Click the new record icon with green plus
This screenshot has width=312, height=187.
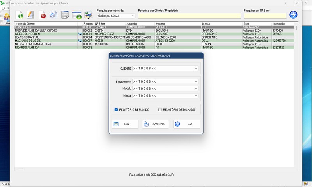19,15
